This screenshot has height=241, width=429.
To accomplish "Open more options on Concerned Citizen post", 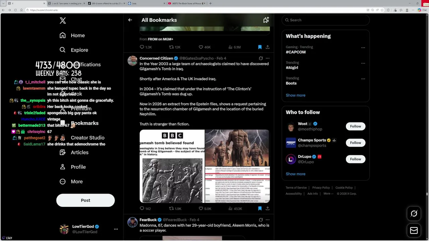I will coord(267,58).
